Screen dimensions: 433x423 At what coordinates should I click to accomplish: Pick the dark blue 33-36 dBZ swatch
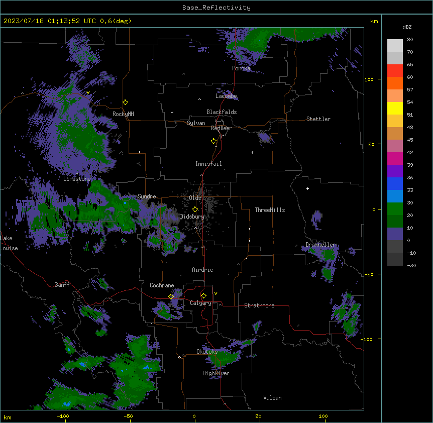click(395, 183)
